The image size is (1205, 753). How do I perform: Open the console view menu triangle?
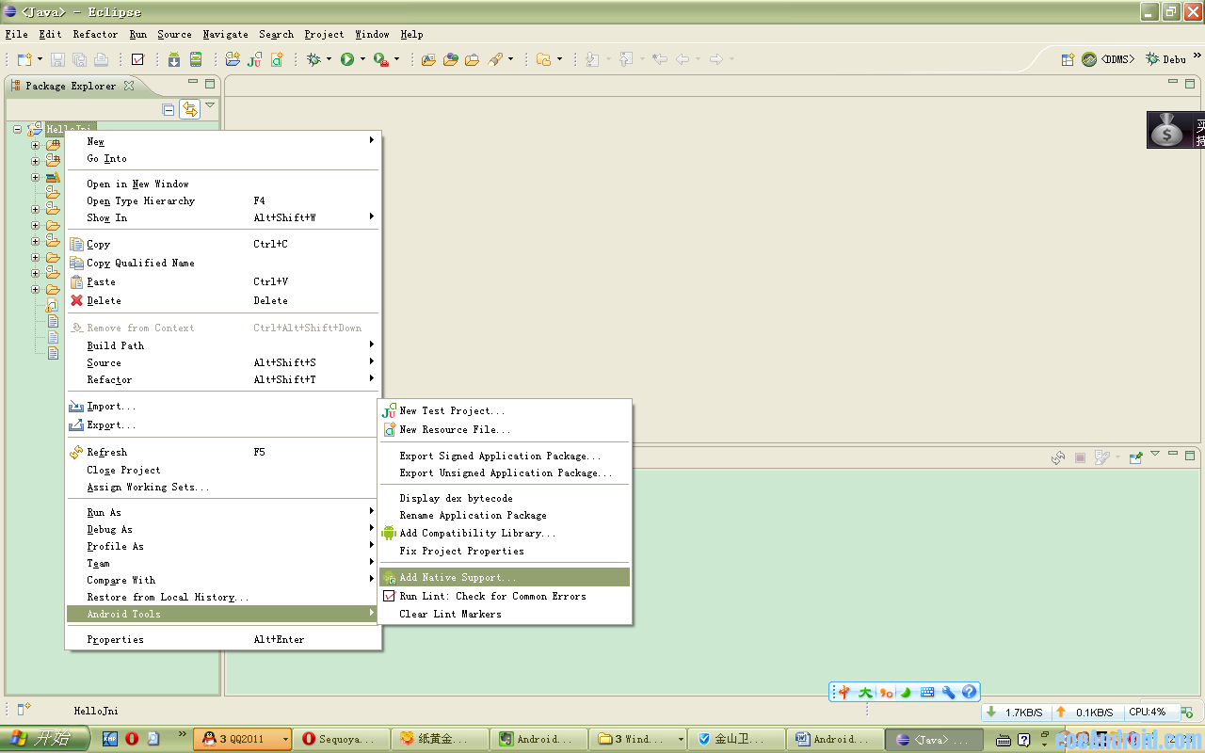(1155, 455)
